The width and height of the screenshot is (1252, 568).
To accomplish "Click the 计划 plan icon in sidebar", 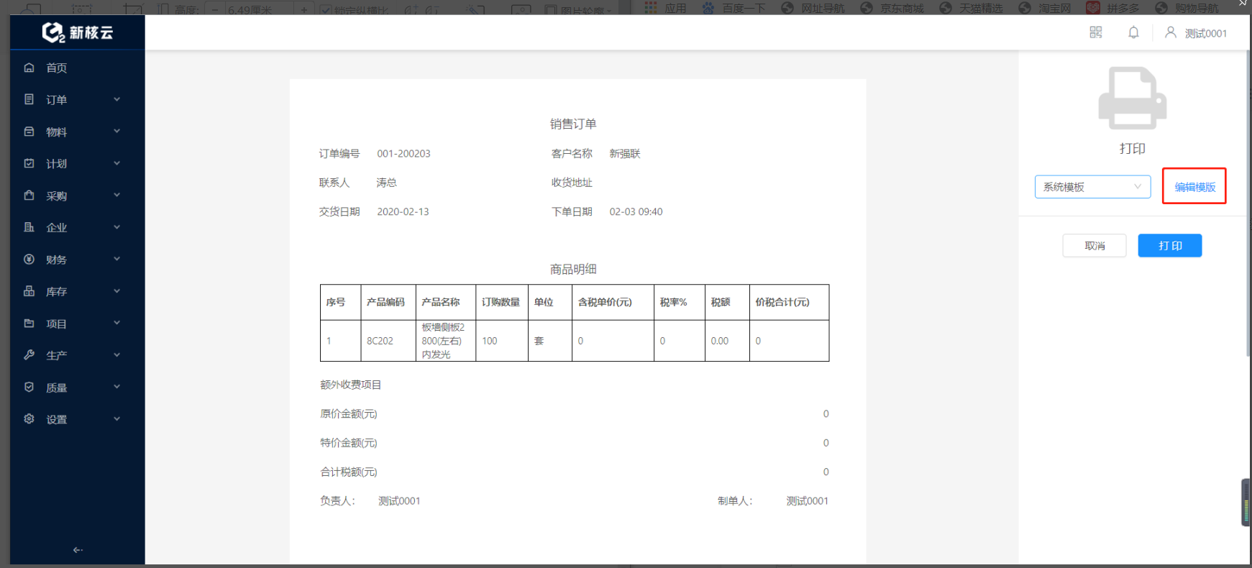I will click(29, 163).
